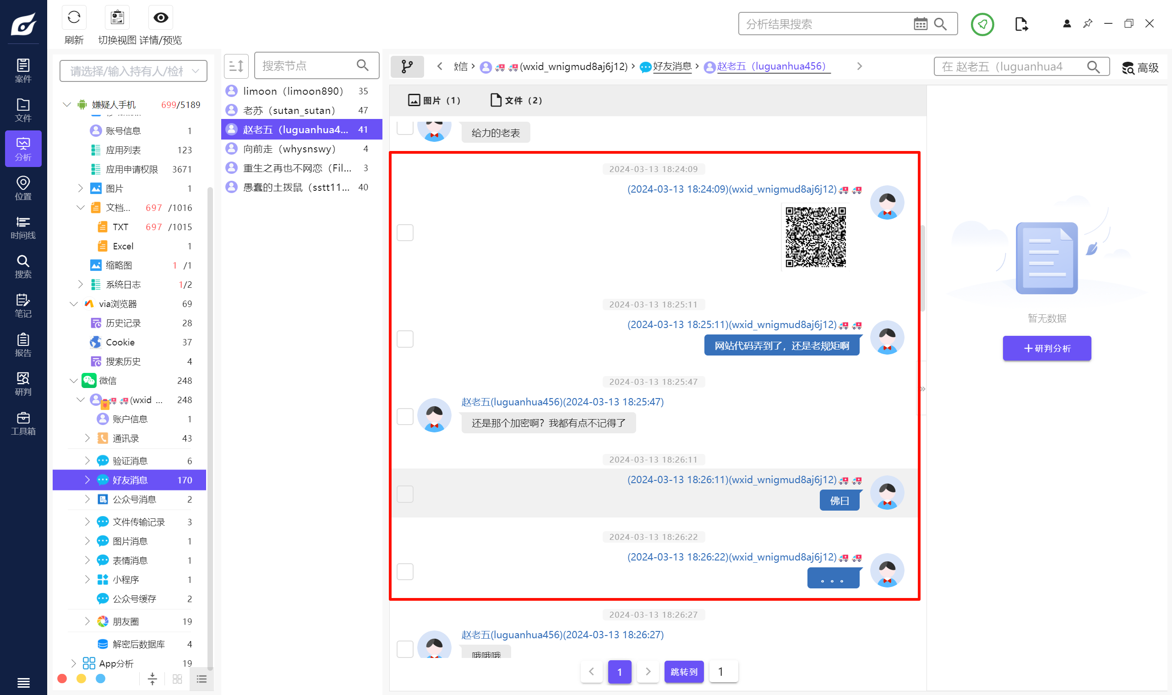Collapse the 嫌疑人手机 tree node

pos(67,104)
